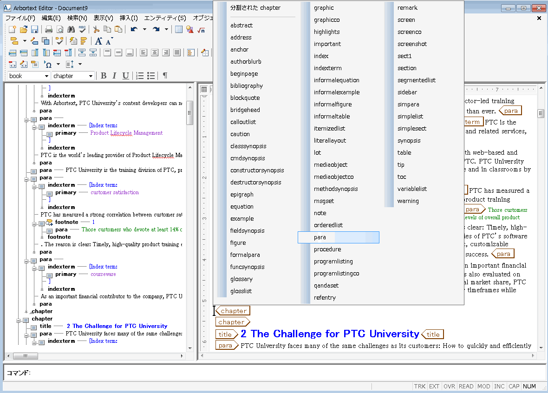Click the table grid icon beside ruler

click(x=204, y=90)
